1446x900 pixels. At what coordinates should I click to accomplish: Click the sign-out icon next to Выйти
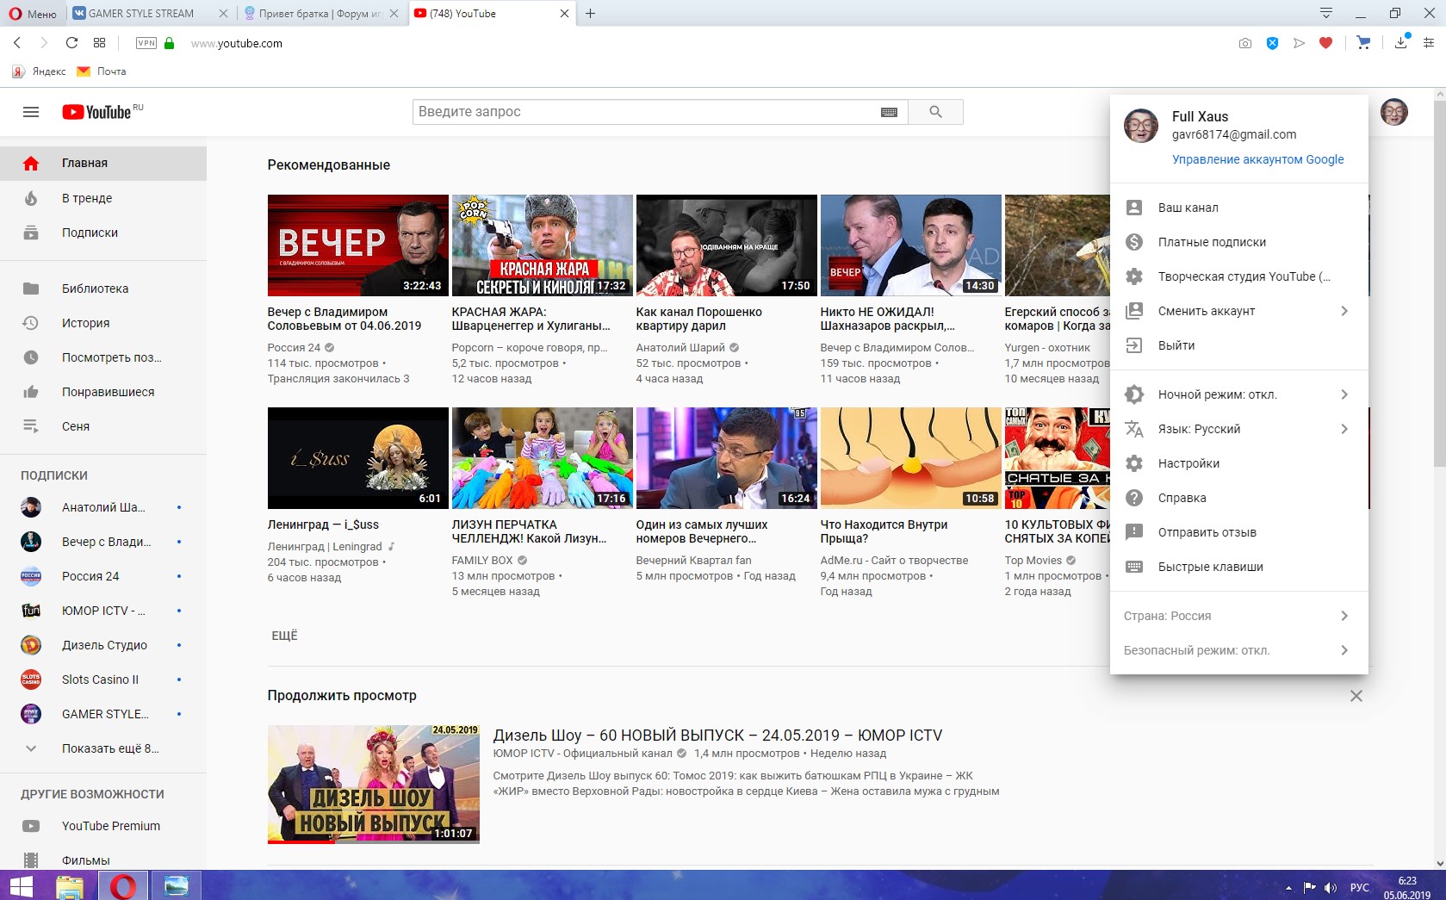[1134, 345]
